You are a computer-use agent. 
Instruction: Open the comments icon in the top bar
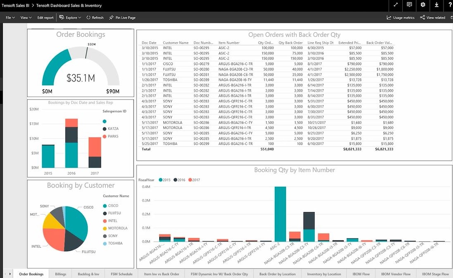tap(409, 5)
